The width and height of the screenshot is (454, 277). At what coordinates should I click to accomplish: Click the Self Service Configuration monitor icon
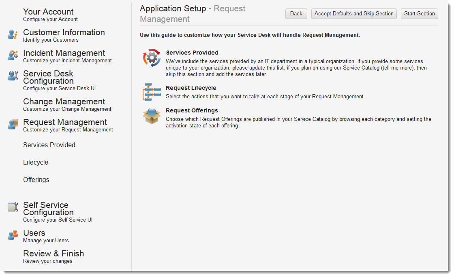point(12,207)
